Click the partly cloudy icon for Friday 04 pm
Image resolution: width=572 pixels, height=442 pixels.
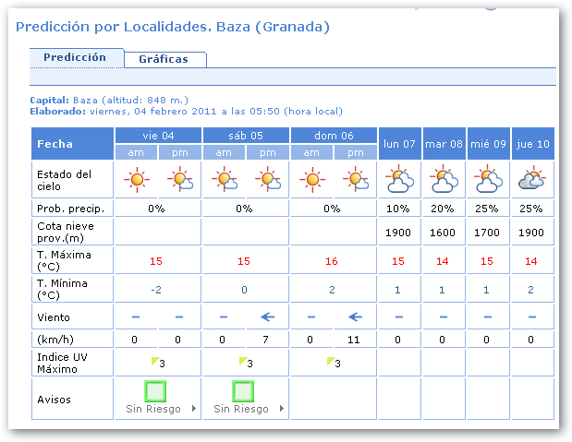(179, 179)
